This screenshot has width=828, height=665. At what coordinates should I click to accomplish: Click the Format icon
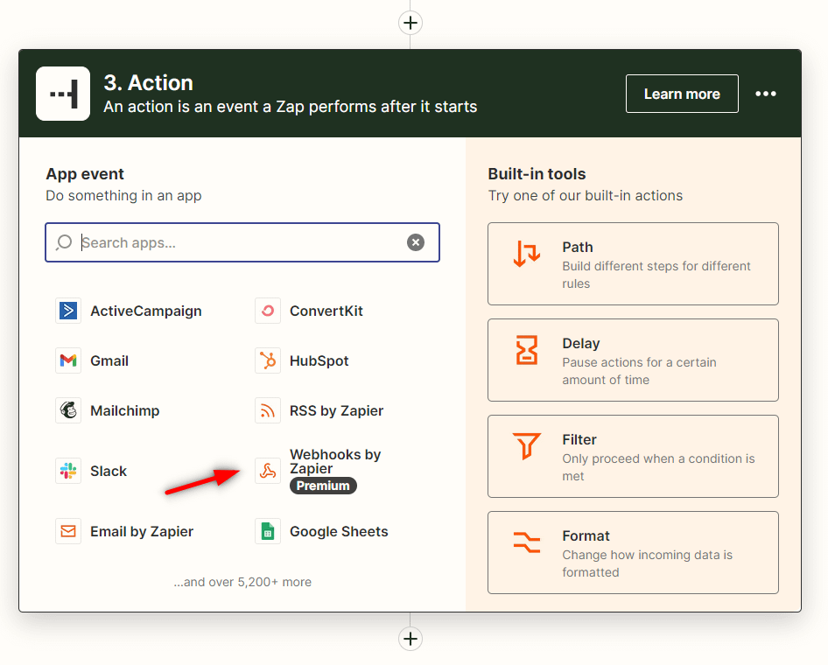[x=527, y=542]
